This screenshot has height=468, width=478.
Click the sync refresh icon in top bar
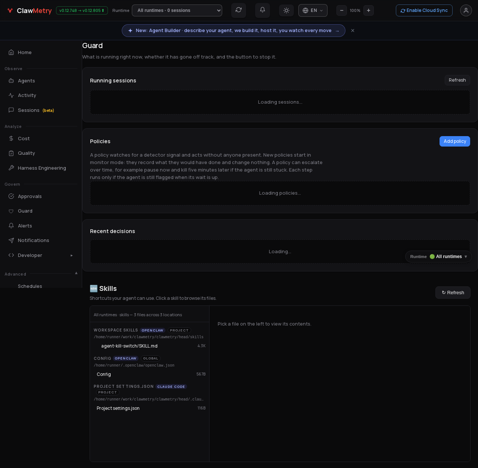[x=239, y=10]
